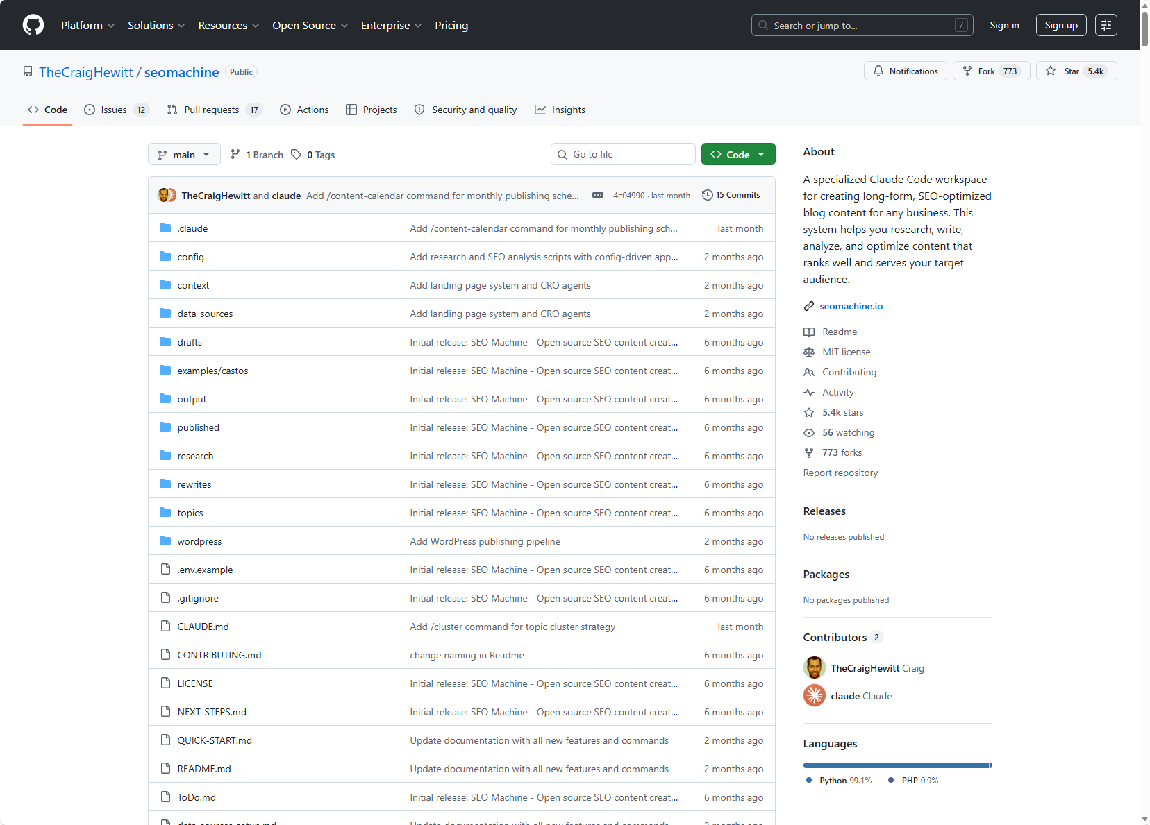Switch to the Projects tab
The image size is (1150, 825).
[372, 110]
